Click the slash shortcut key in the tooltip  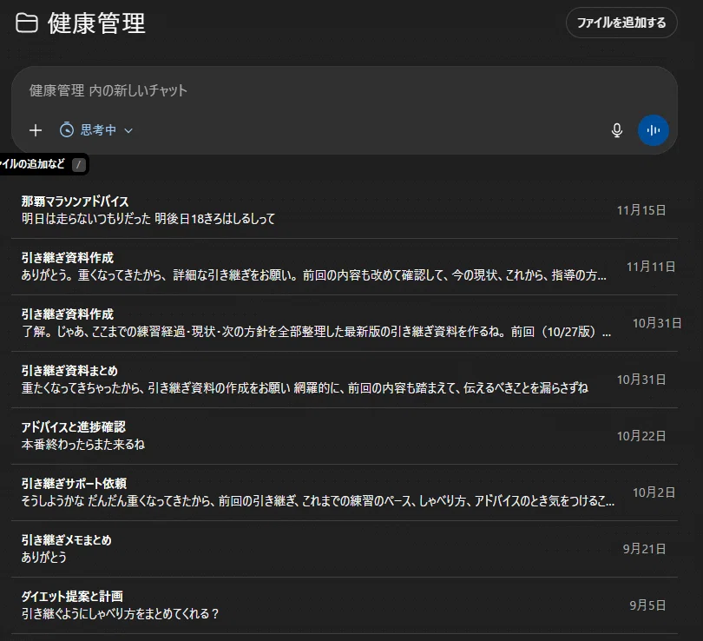pyautogui.click(x=78, y=165)
